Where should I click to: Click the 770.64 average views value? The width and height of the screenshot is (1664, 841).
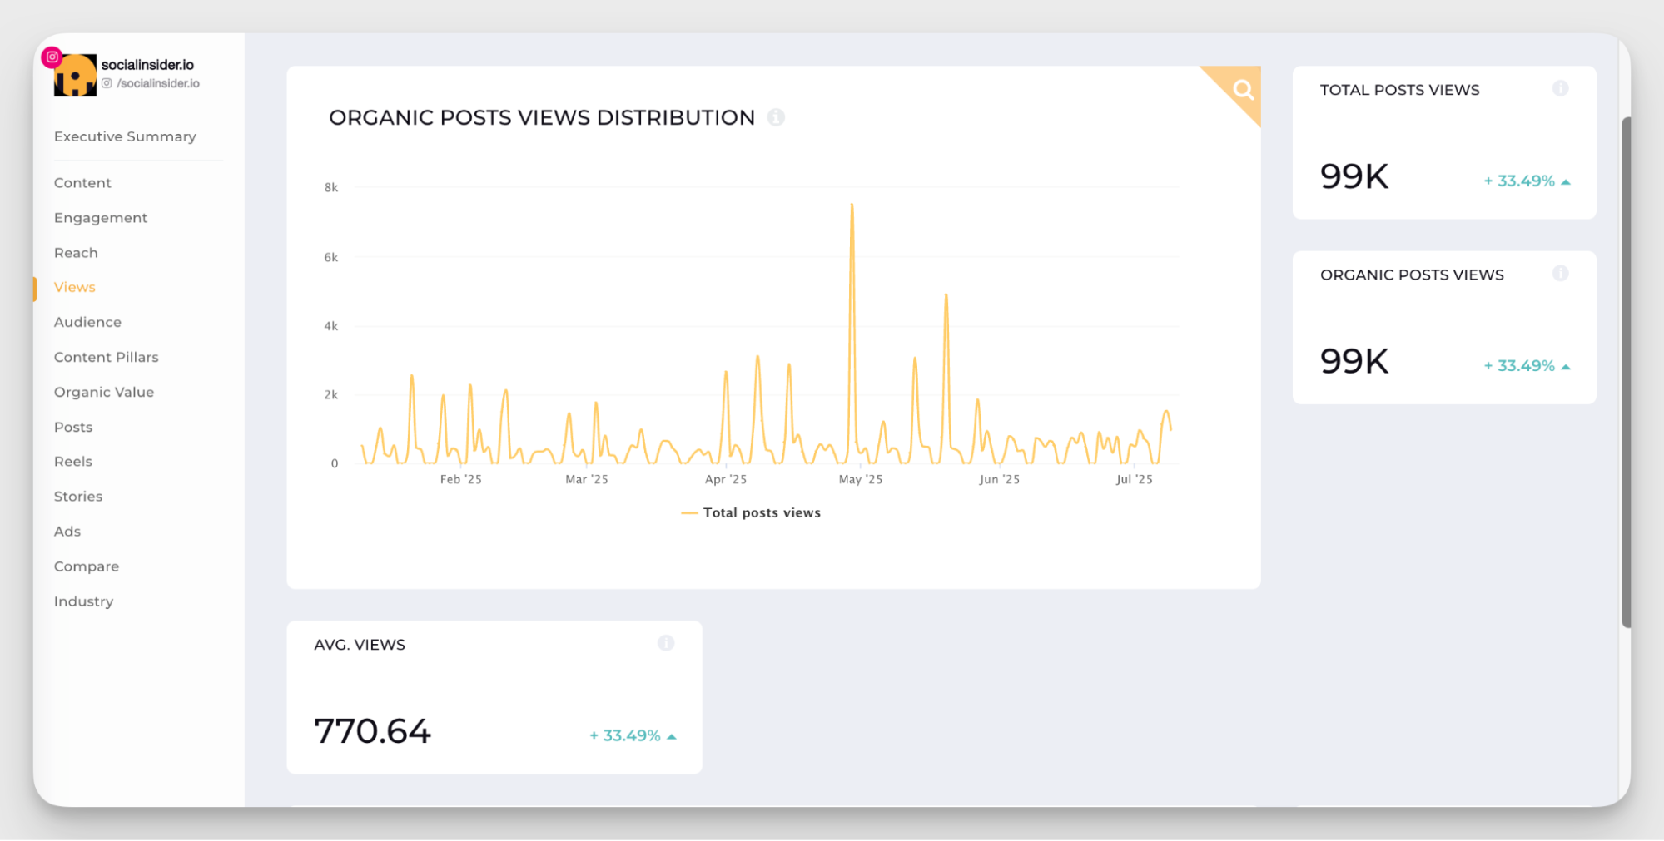[372, 731]
